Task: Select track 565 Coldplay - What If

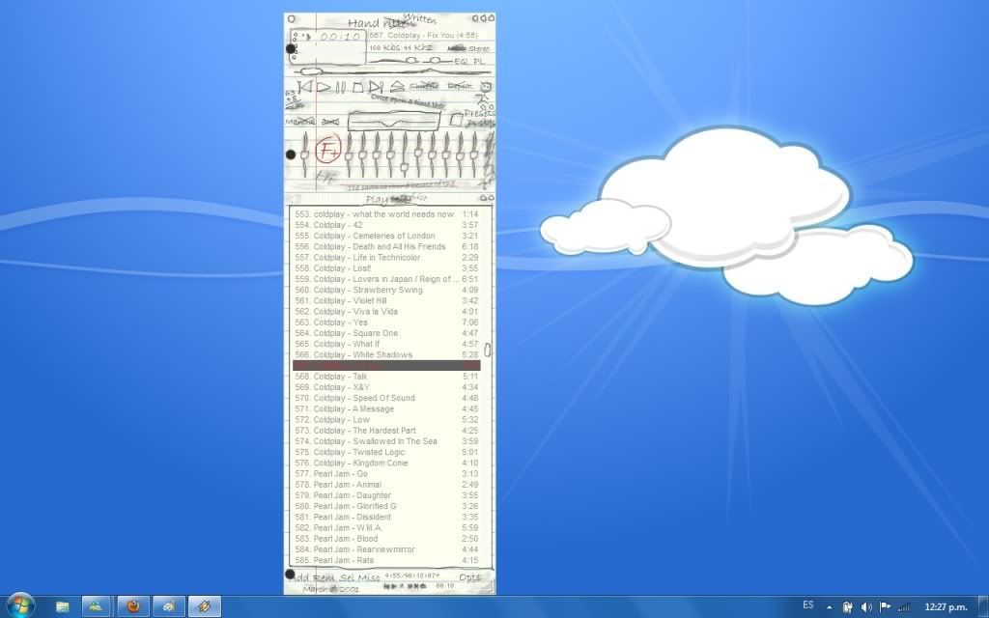Action: click(x=386, y=344)
